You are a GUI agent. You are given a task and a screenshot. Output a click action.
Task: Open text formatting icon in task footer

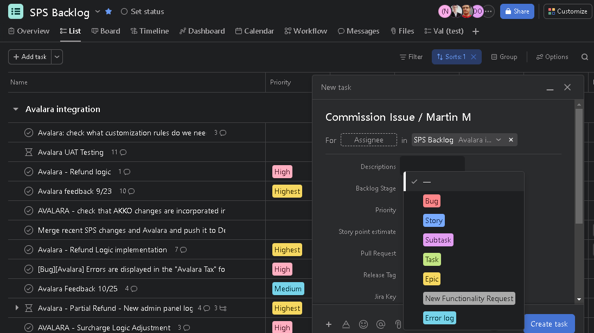coord(346,324)
